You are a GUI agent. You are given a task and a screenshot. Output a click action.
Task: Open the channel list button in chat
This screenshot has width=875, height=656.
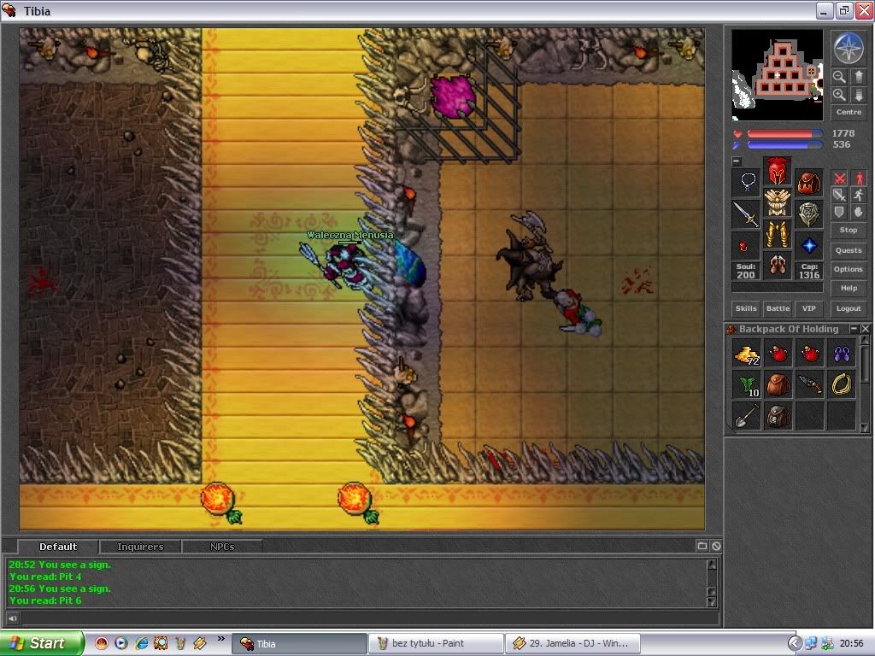pyautogui.click(x=702, y=546)
